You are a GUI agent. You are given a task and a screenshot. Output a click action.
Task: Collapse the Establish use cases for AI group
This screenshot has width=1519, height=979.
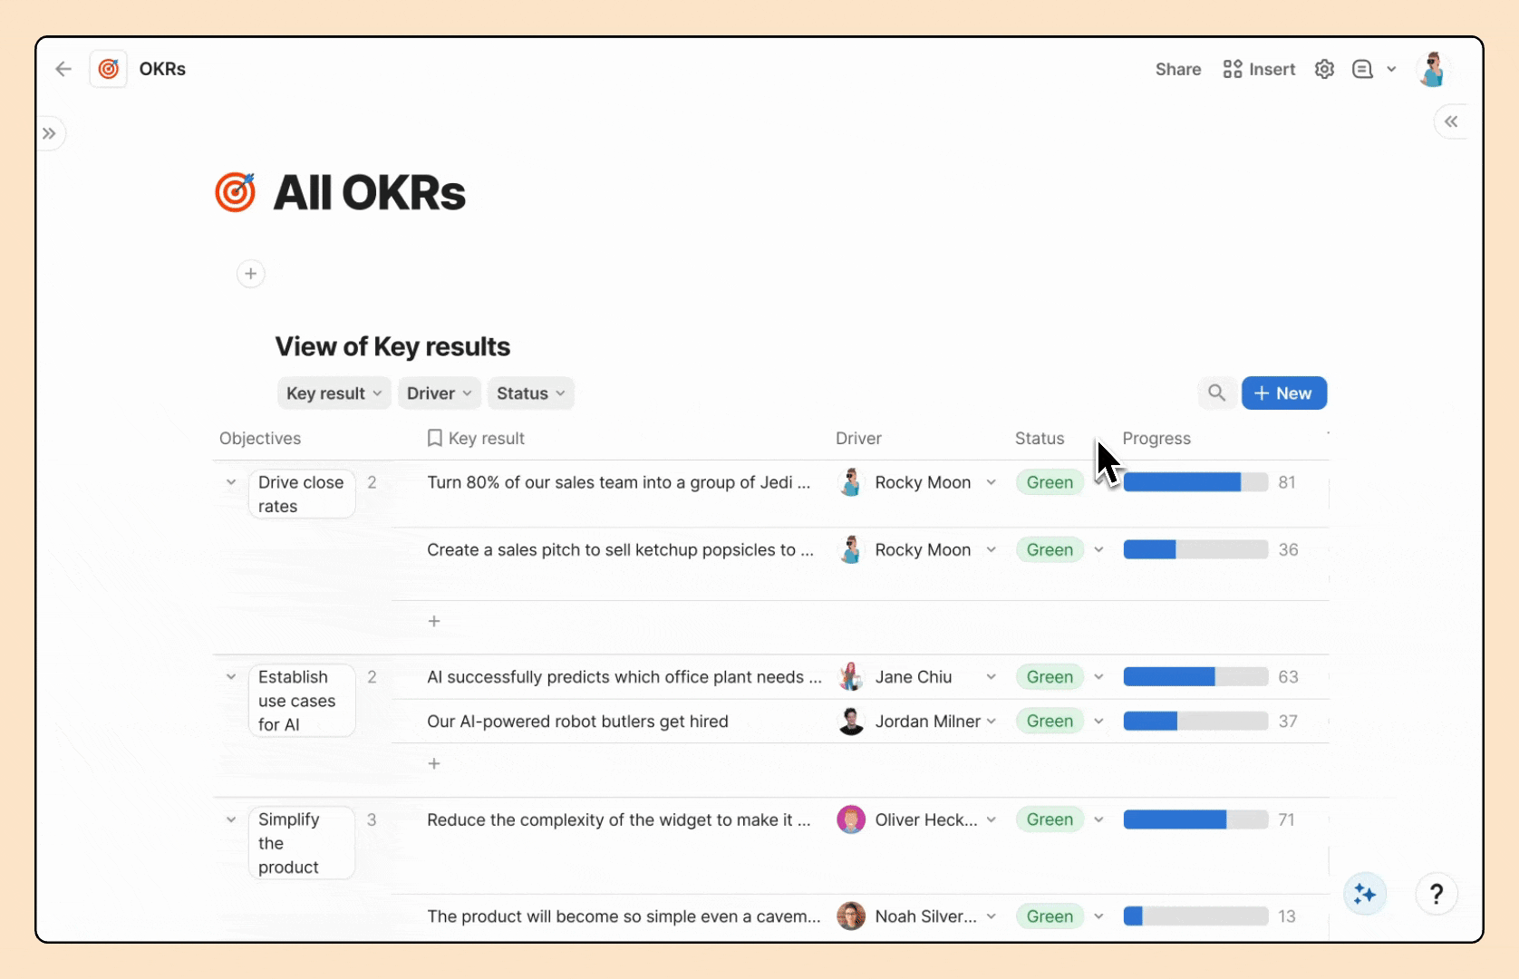pos(231,677)
